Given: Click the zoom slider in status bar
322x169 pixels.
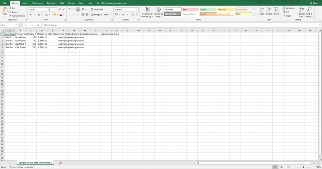Looking at the screenshot, I should 304,167.
